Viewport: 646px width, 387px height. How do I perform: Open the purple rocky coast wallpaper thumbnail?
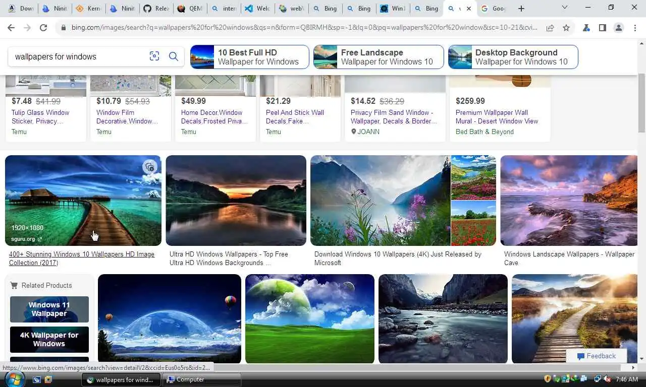coord(569,201)
